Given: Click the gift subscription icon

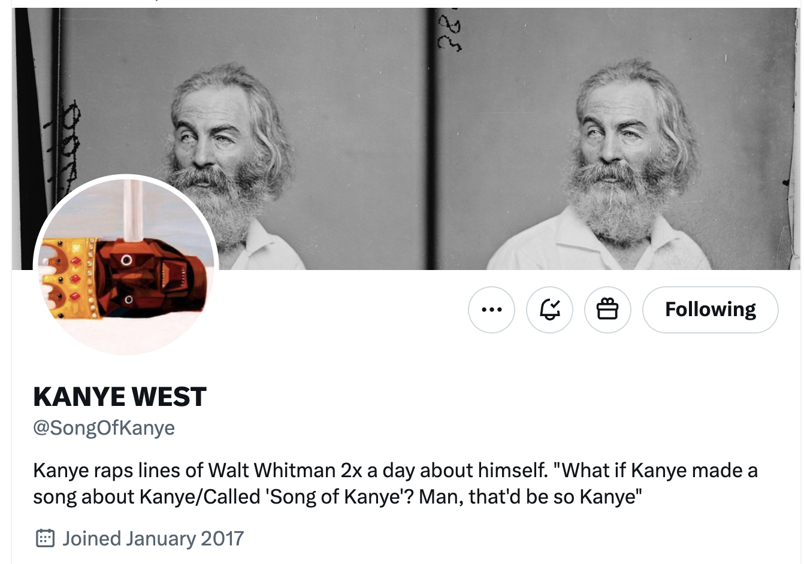Looking at the screenshot, I should pos(607,310).
